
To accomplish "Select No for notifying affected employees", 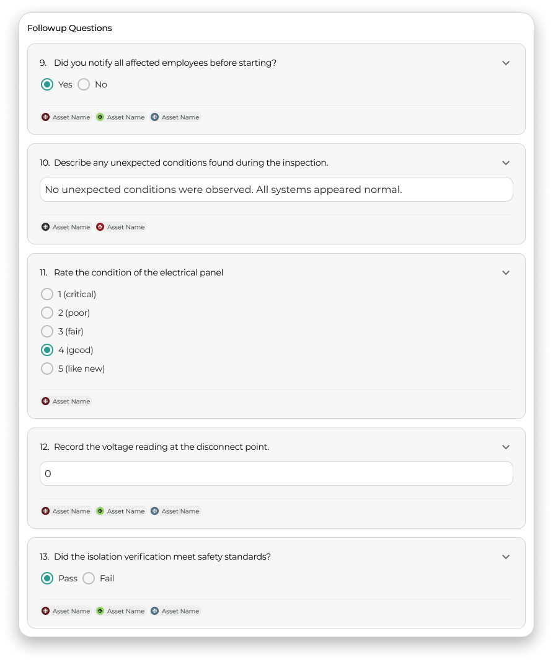I will click(x=84, y=84).
